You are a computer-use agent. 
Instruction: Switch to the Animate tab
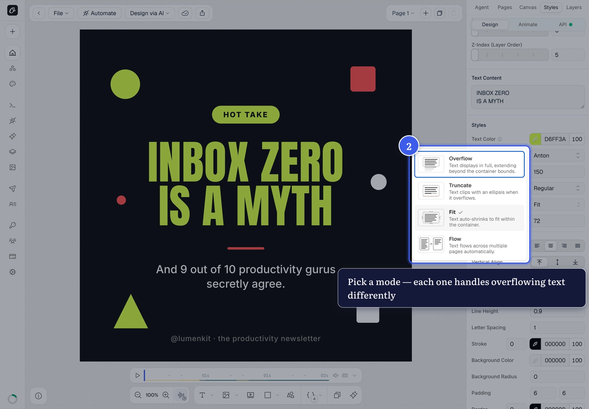(528, 25)
